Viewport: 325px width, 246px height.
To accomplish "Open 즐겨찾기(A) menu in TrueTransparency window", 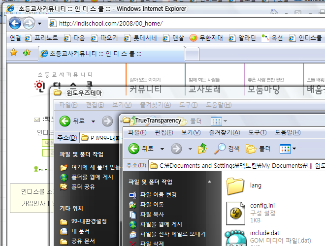I will coord(224,132).
